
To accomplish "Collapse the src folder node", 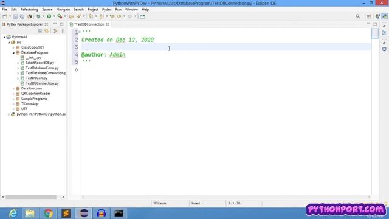I will click(x=9, y=43).
